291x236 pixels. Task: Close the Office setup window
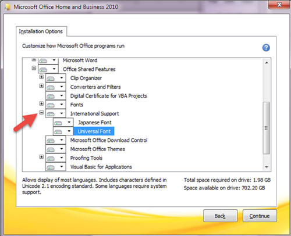coord(279,5)
